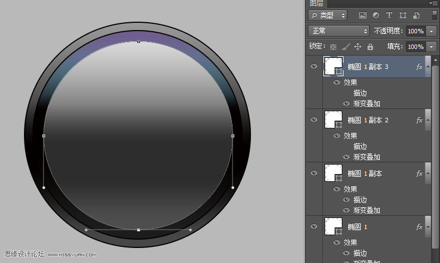The image size is (440, 263).
Task: Click lock transparent pixels icon
Action: (x=333, y=47)
